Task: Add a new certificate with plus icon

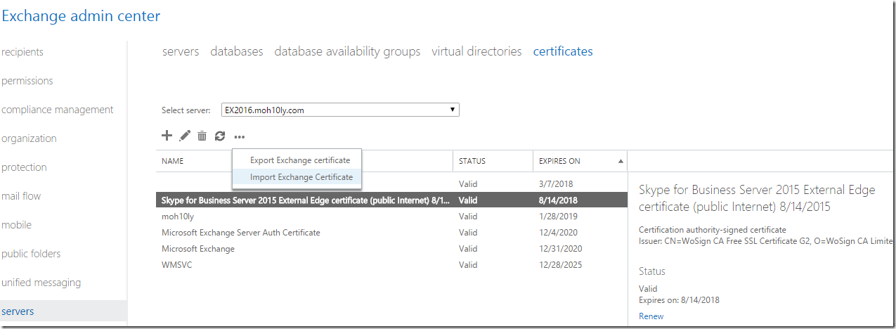Action: point(167,136)
